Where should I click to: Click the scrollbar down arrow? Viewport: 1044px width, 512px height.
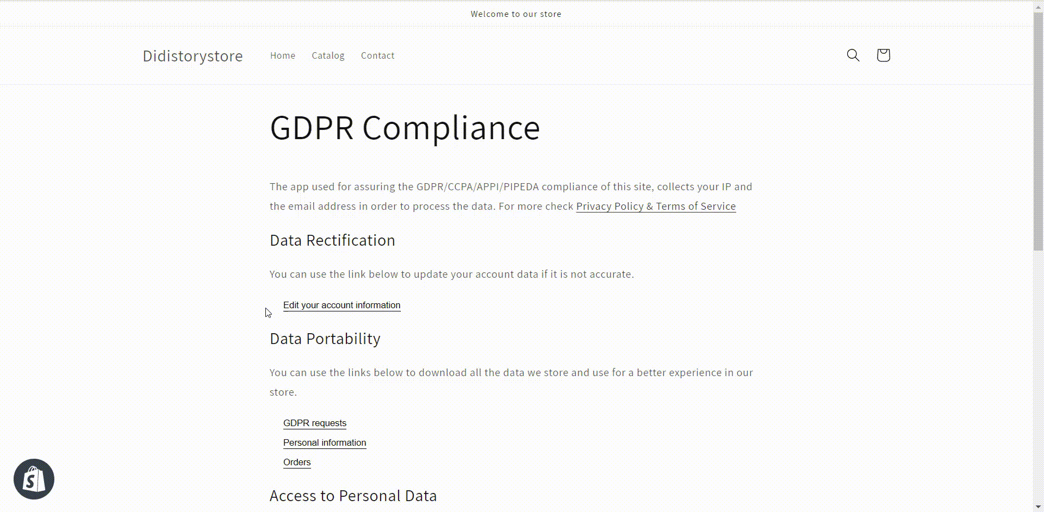coord(1039,507)
